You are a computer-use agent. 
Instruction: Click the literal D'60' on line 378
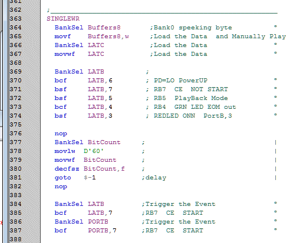tap(94, 151)
